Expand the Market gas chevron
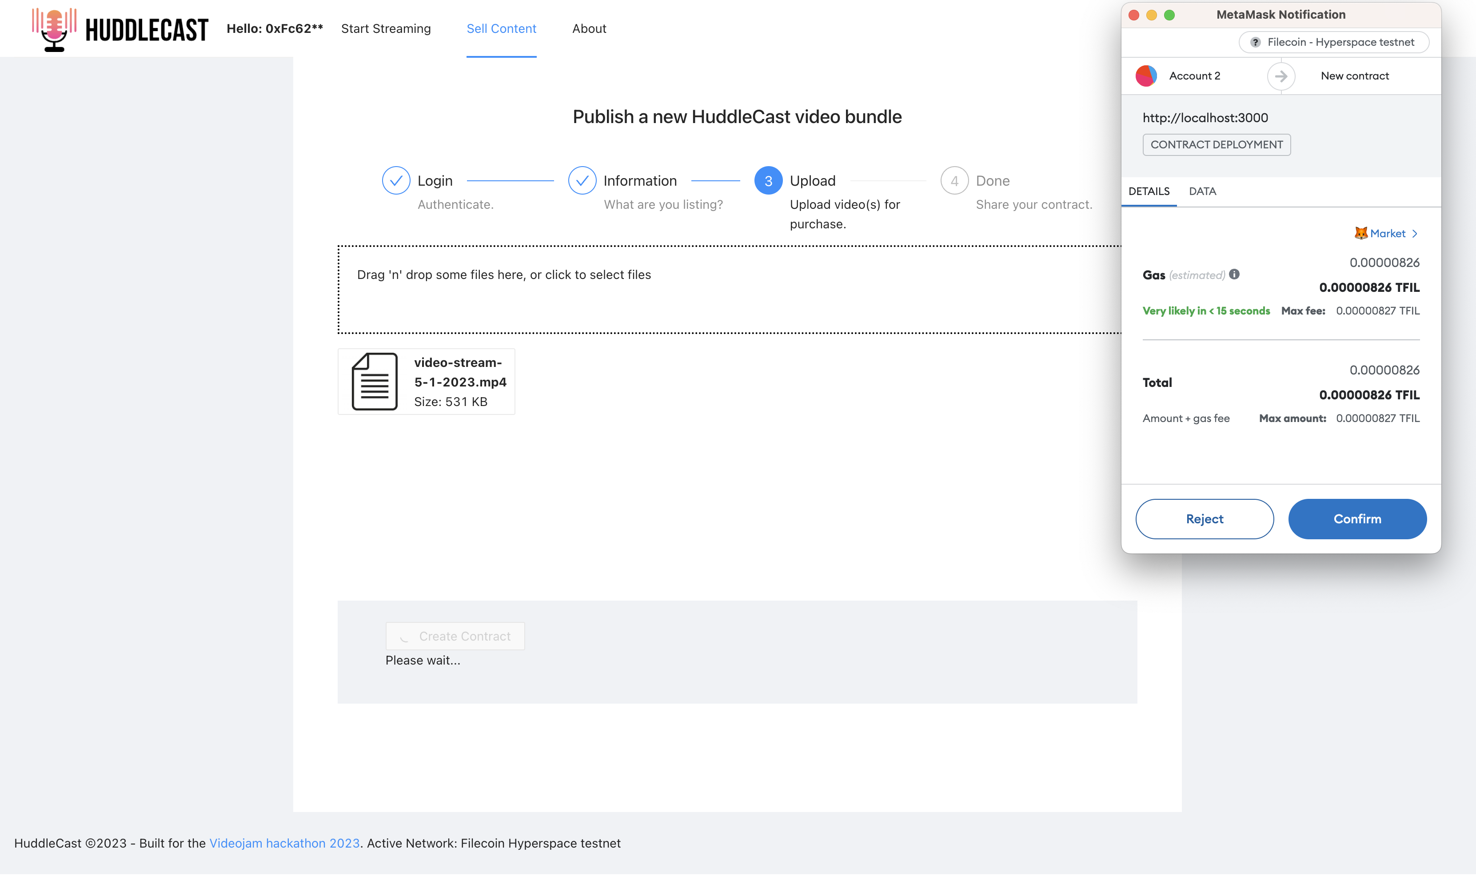 point(1415,234)
